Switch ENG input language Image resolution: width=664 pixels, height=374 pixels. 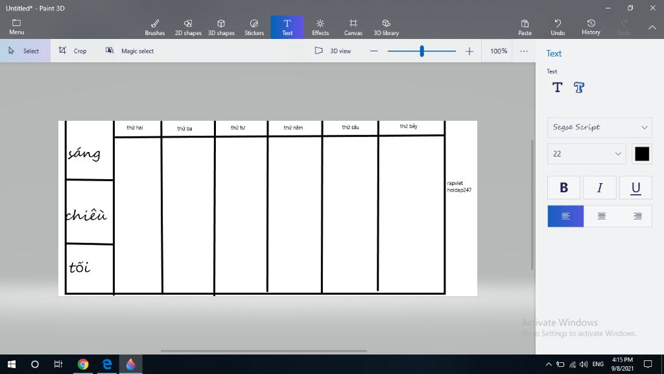(x=598, y=364)
